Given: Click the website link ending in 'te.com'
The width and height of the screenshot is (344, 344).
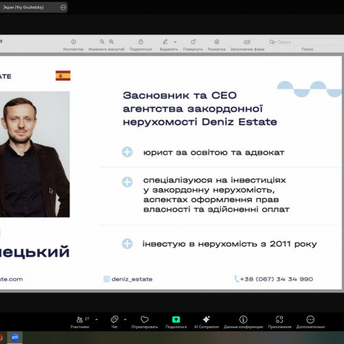Looking at the screenshot, I should [12, 279].
